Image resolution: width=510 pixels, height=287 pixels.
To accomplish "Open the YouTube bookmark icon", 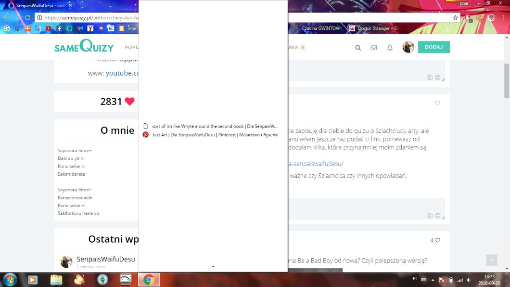I will [x=49, y=28].
